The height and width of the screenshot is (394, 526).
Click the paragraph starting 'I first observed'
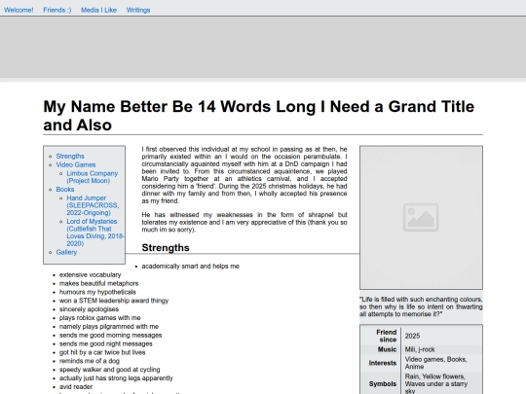[x=244, y=175]
